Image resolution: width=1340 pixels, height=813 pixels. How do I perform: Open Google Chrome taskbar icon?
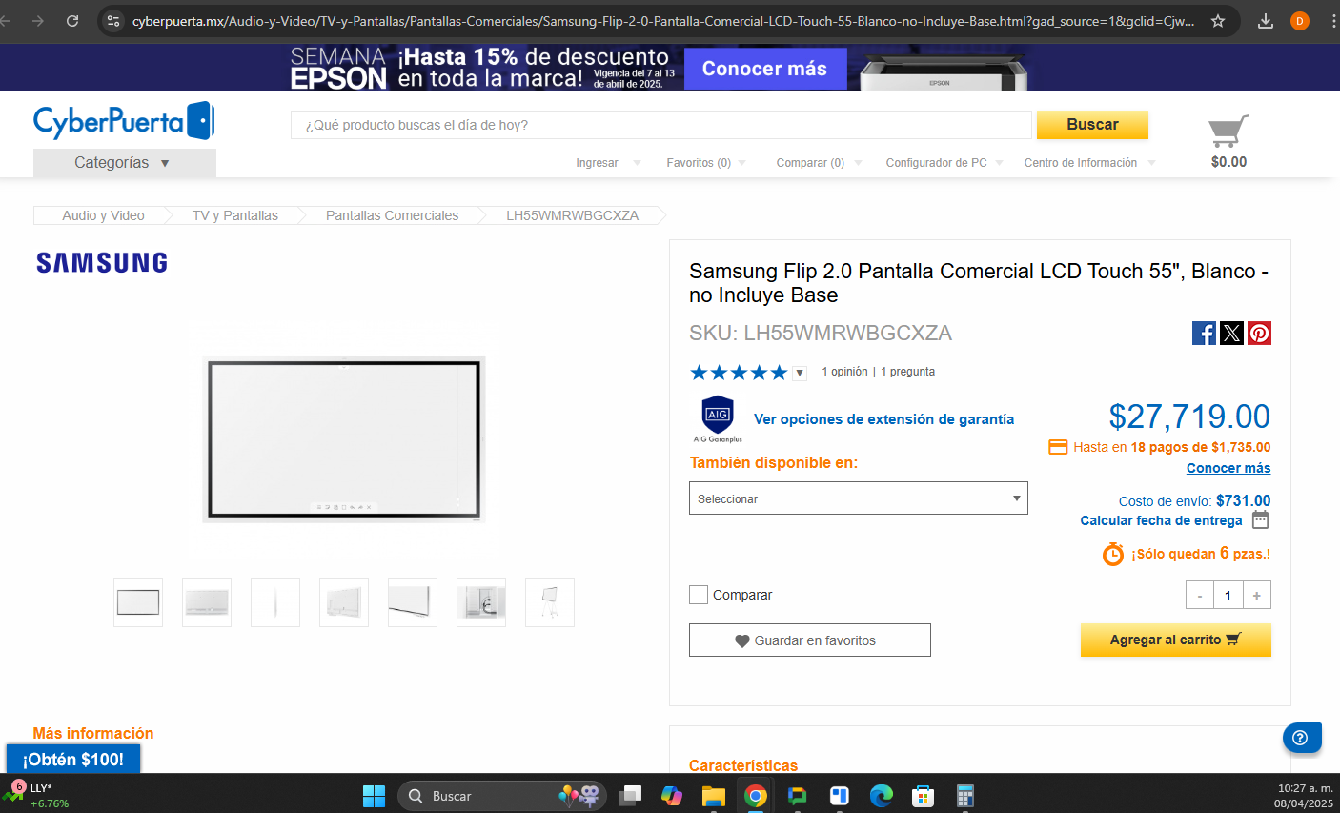756,796
